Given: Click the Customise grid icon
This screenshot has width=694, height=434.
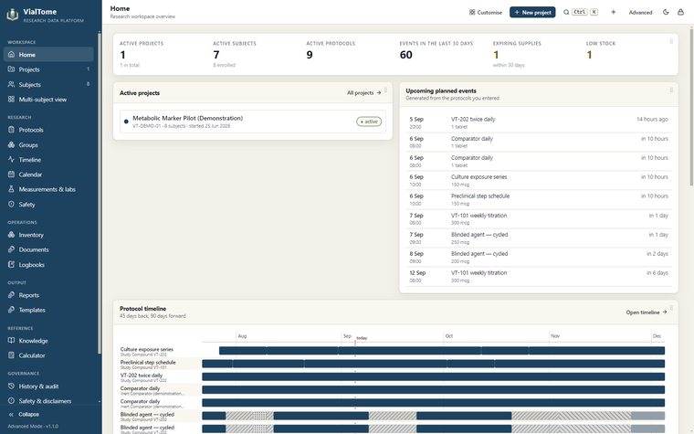Looking at the screenshot, I should click(472, 13).
